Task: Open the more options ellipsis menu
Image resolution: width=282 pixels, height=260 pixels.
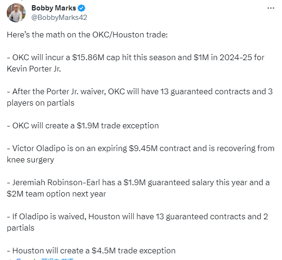Action: click(271, 8)
